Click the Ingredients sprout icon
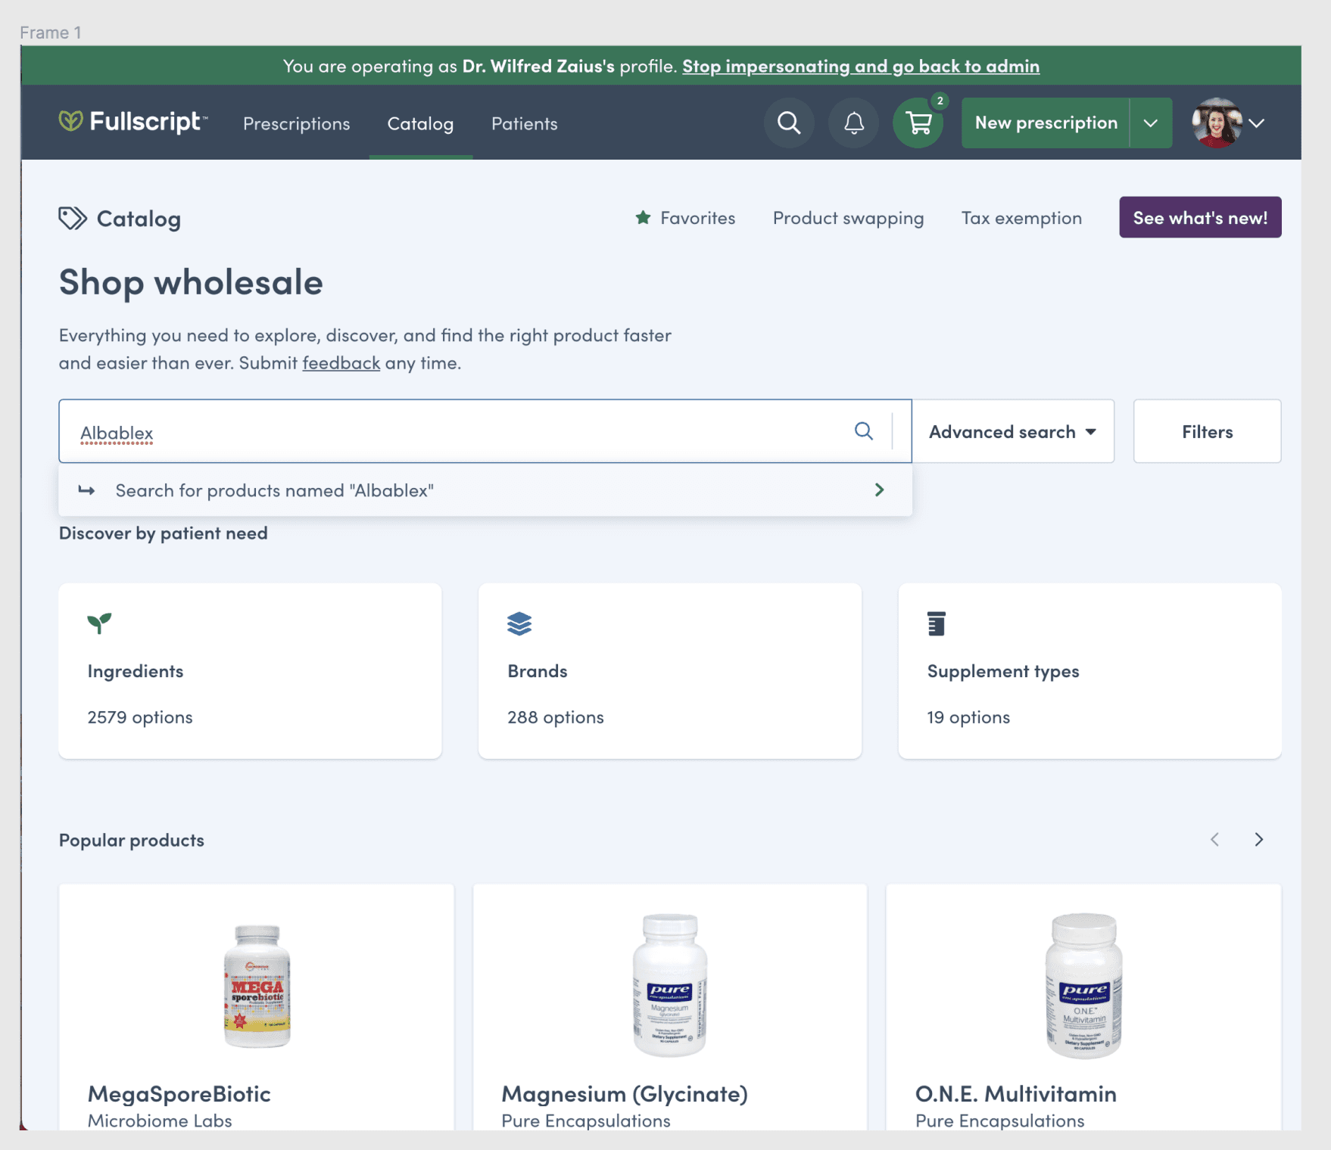 pyautogui.click(x=99, y=623)
